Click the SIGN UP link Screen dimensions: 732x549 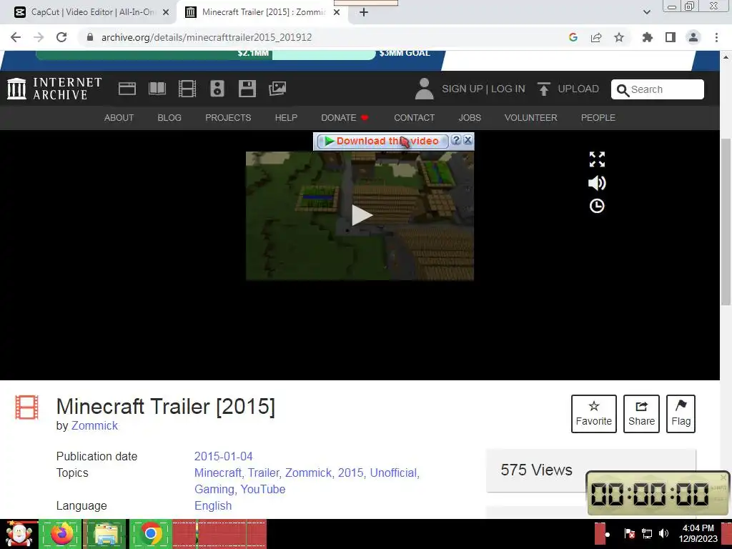tap(463, 89)
